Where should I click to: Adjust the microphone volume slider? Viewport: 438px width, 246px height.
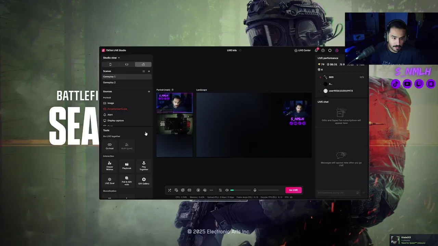[x=269, y=190]
